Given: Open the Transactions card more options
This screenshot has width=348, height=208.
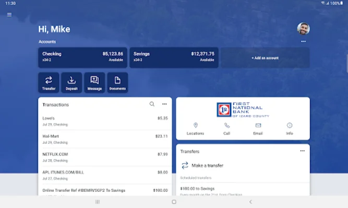Looking at the screenshot, I should (x=164, y=104).
